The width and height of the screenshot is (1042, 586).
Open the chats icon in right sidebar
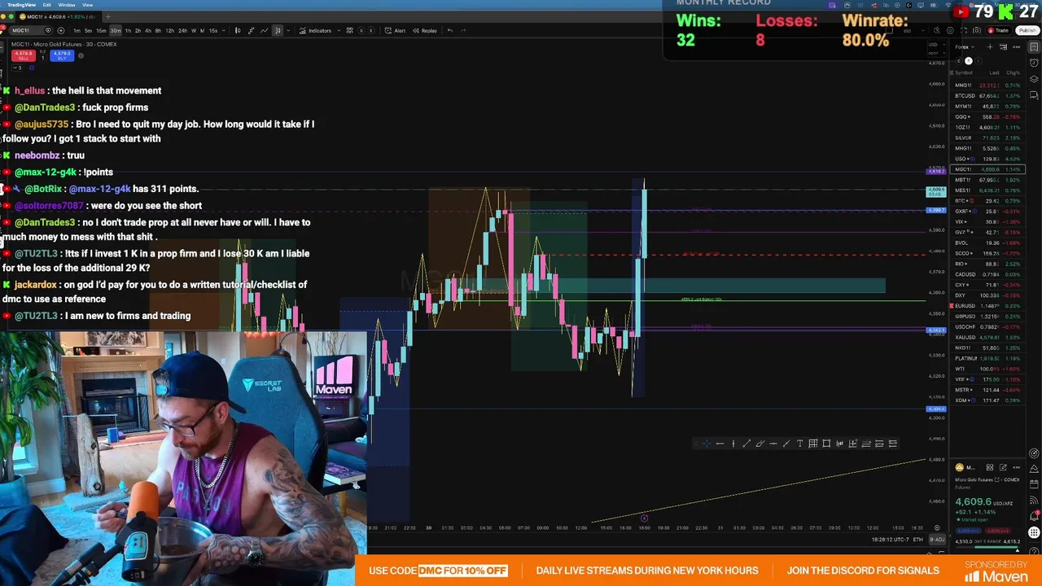(x=1034, y=95)
